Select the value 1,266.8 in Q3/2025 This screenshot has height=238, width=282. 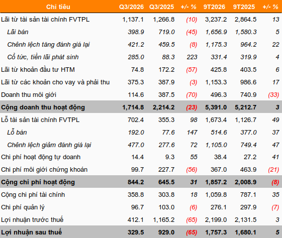pyautogui.click(x=164, y=20)
